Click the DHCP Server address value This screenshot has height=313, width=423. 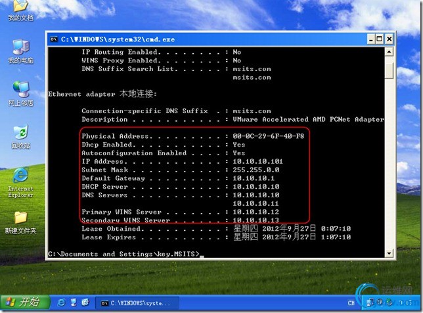[x=256, y=187]
